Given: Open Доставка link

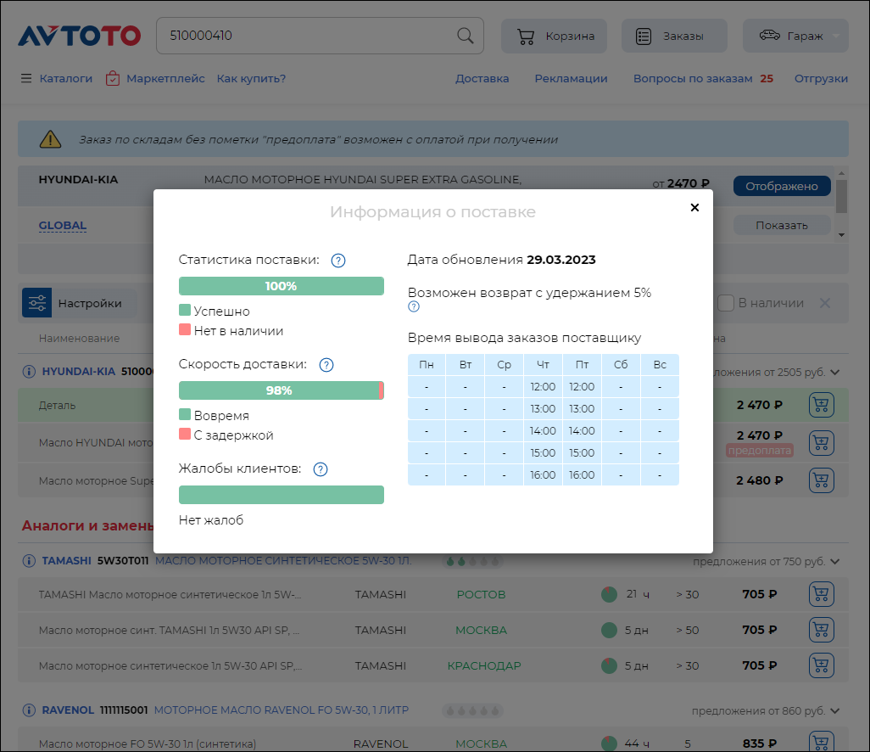Looking at the screenshot, I should click(482, 78).
